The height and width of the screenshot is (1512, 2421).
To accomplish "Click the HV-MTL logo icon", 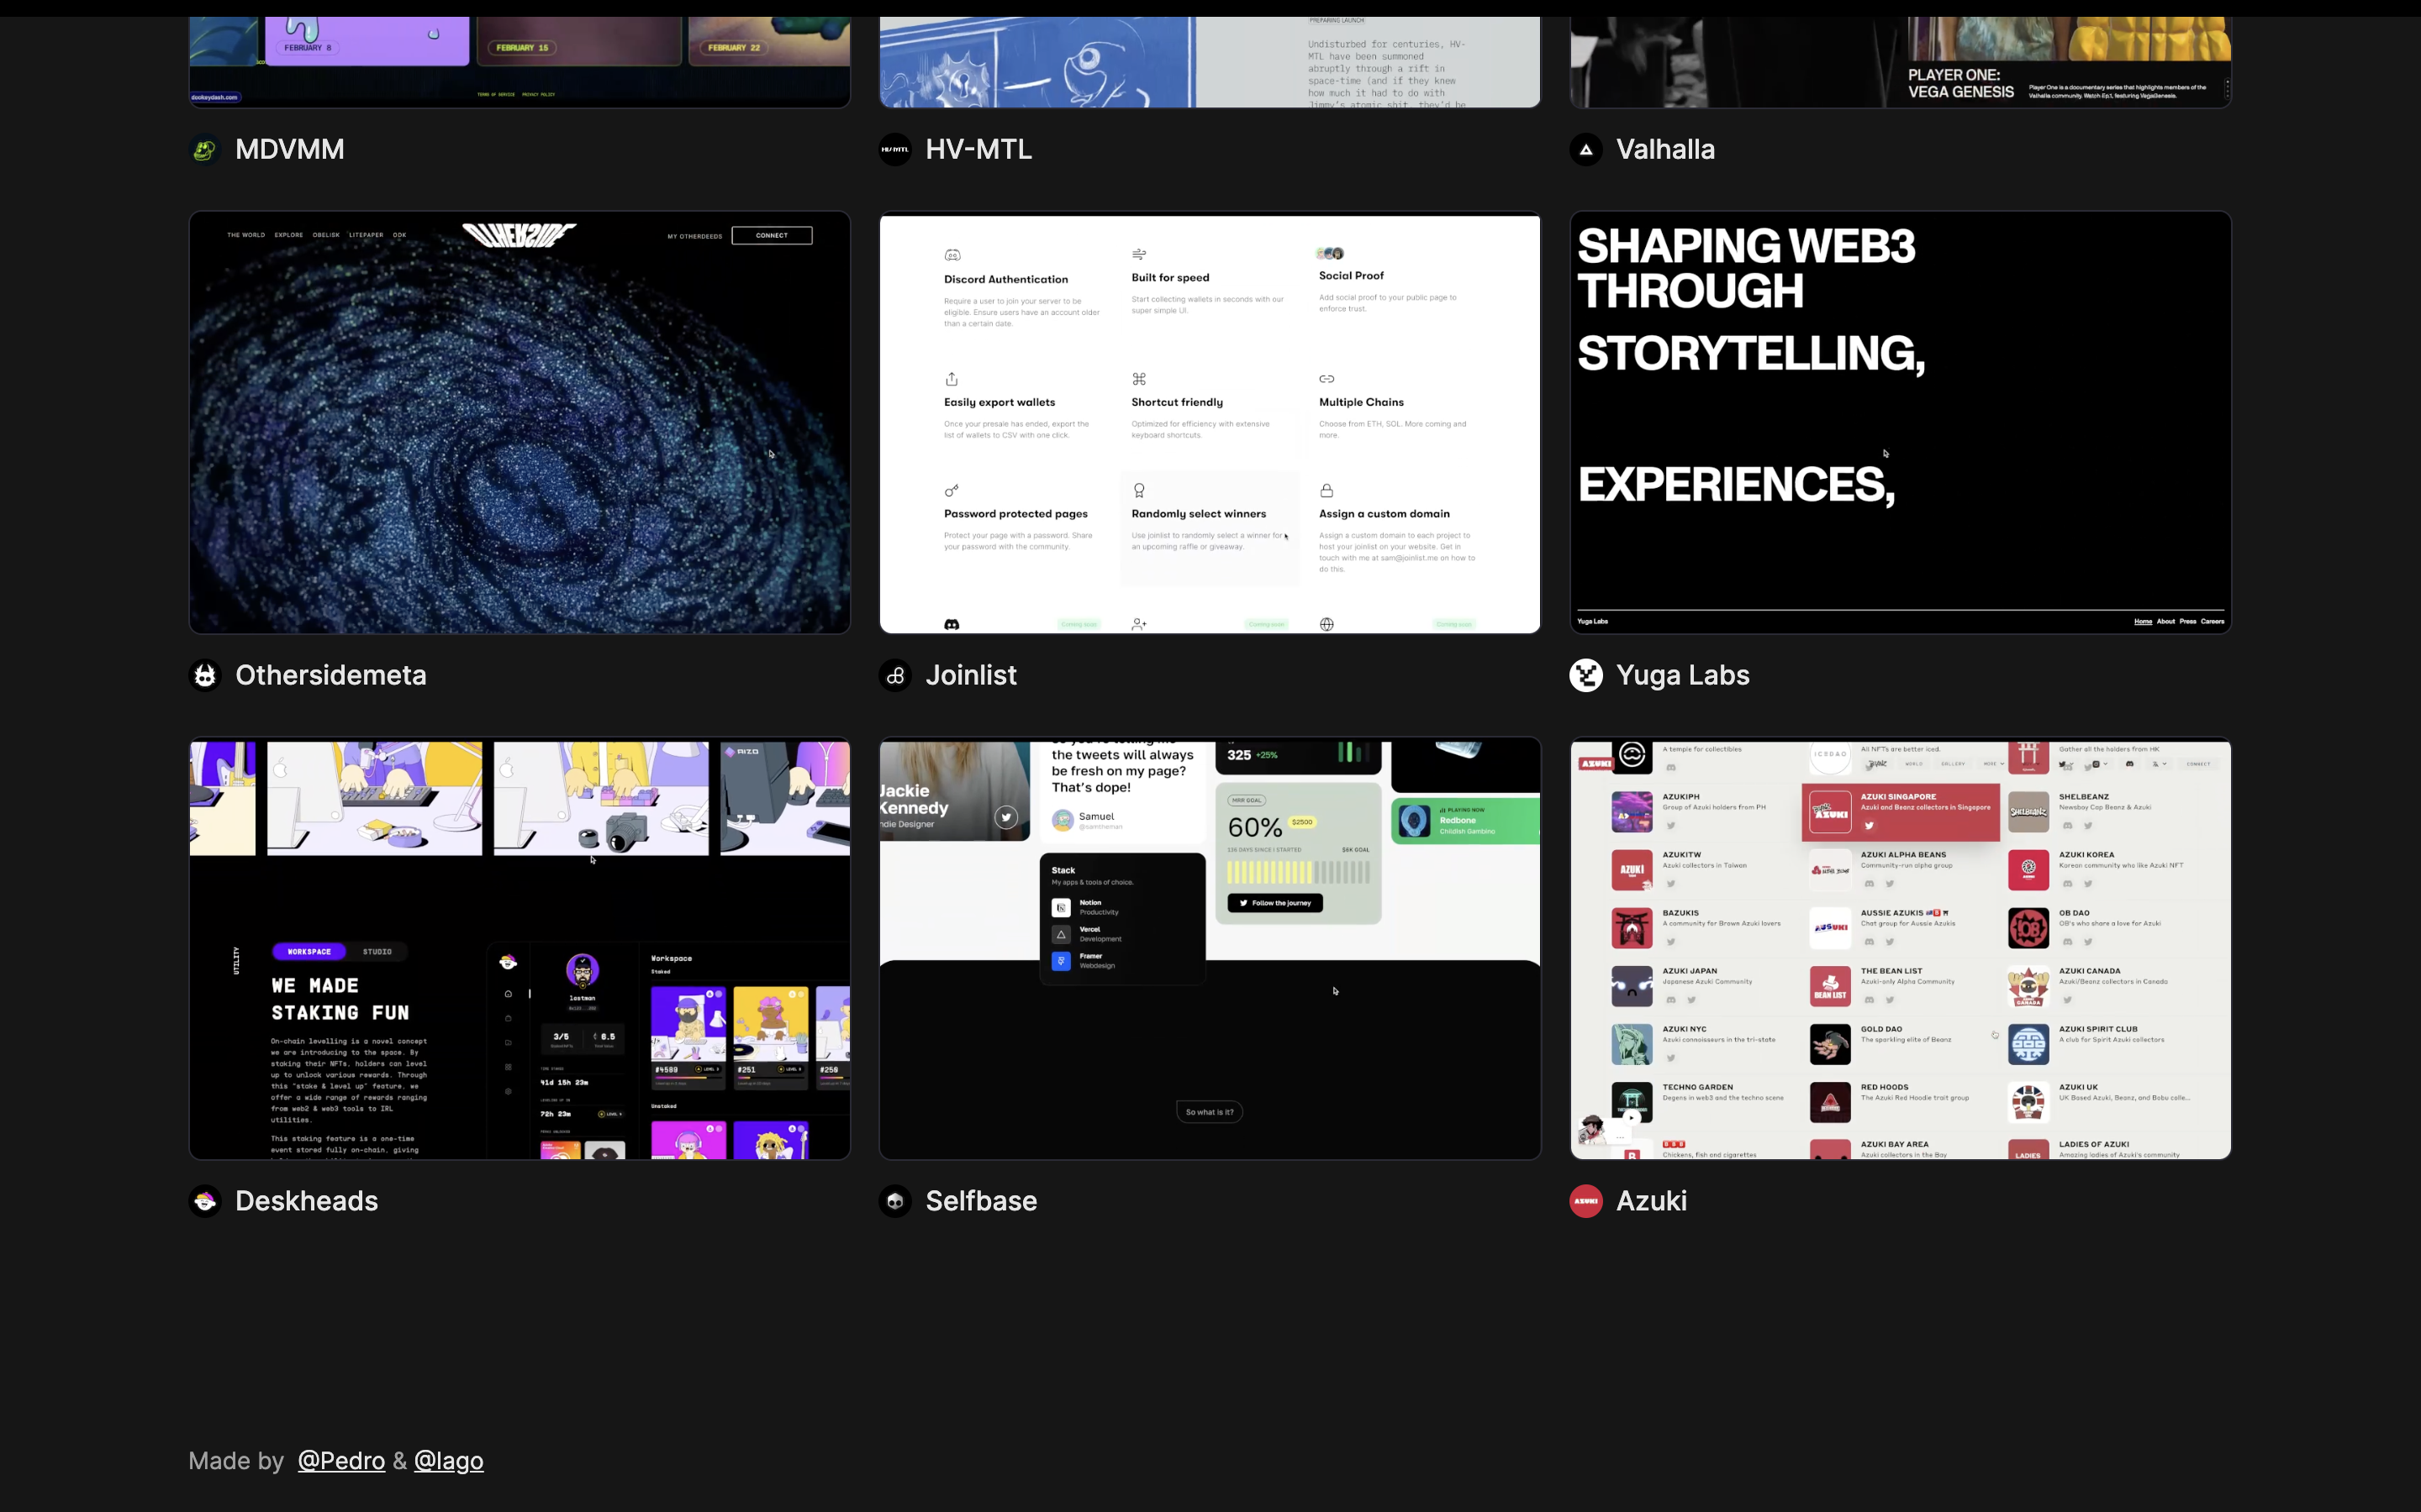I will (895, 149).
